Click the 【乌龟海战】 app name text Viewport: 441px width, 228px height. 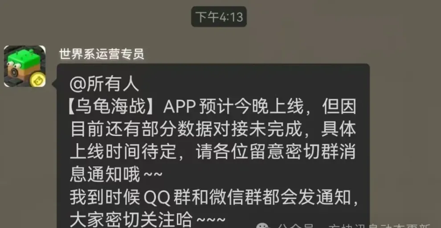[x=112, y=107]
